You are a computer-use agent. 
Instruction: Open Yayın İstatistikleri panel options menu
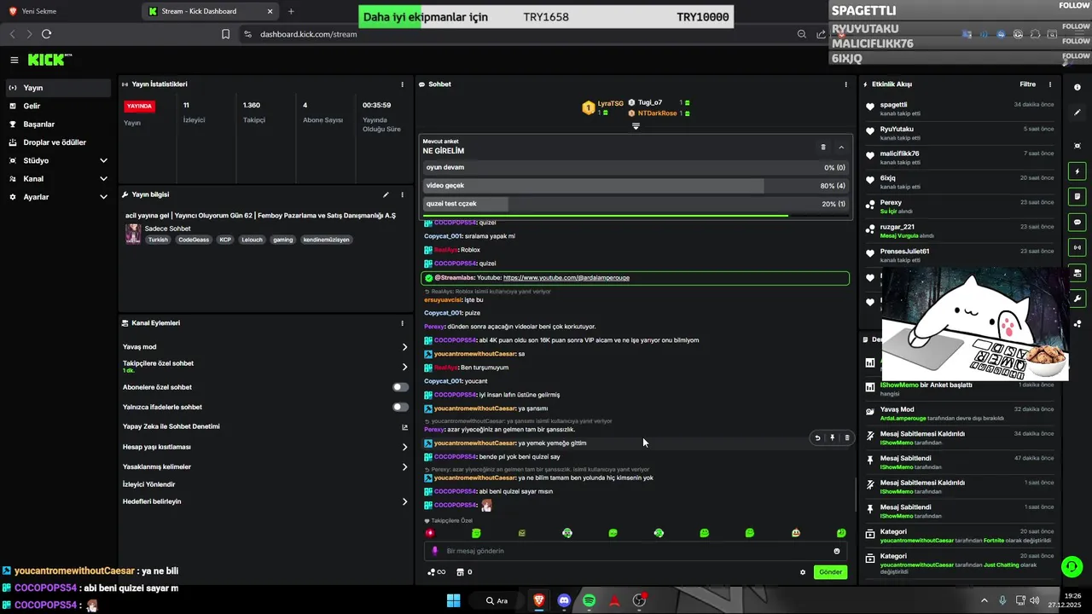(403, 84)
